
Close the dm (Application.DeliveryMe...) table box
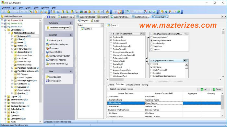tap(187, 34)
